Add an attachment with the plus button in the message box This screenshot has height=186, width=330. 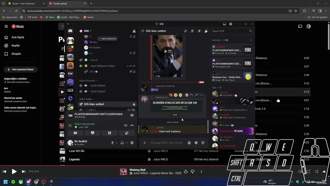(x=145, y=143)
